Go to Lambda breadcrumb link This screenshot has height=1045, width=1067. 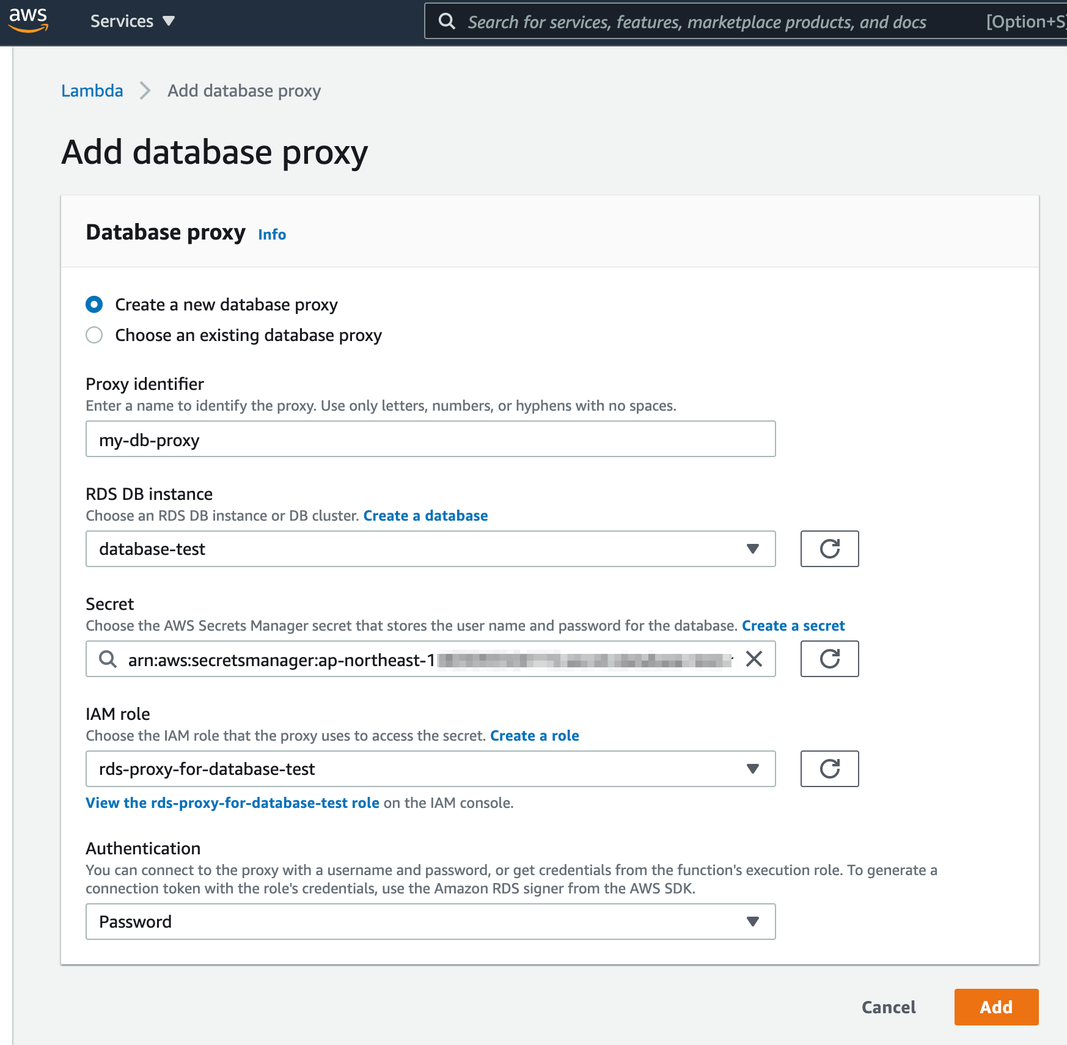[92, 90]
